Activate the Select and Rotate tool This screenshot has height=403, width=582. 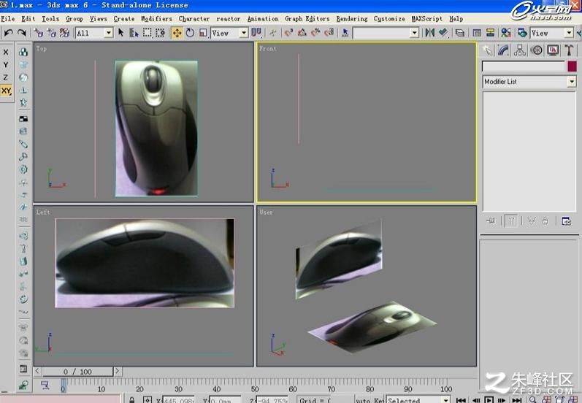tap(190, 33)
